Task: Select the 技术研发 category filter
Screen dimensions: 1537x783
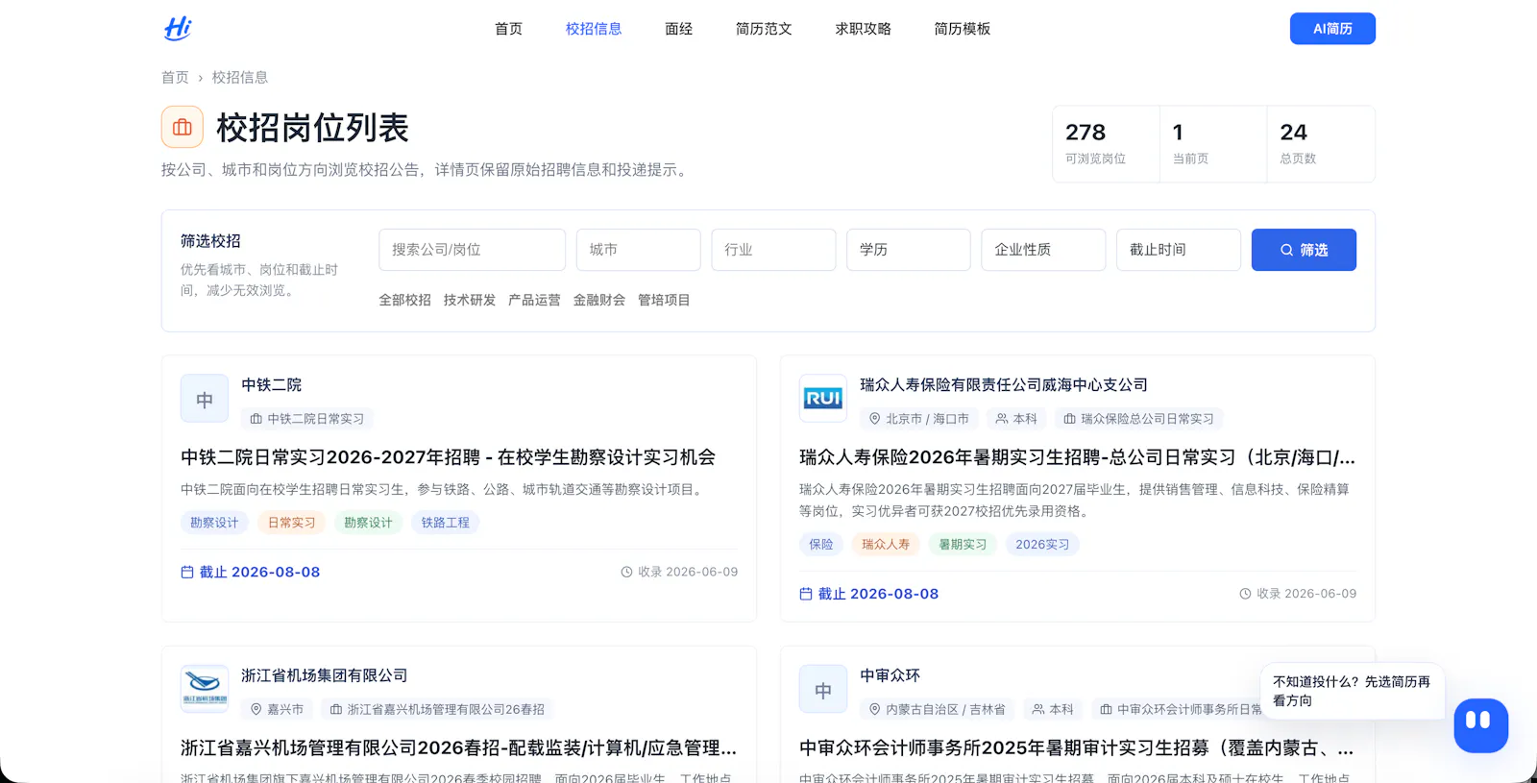Action: tap(470, 300)
